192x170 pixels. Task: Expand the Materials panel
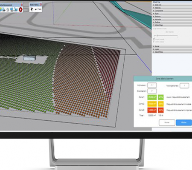click(x=172, y=8)
